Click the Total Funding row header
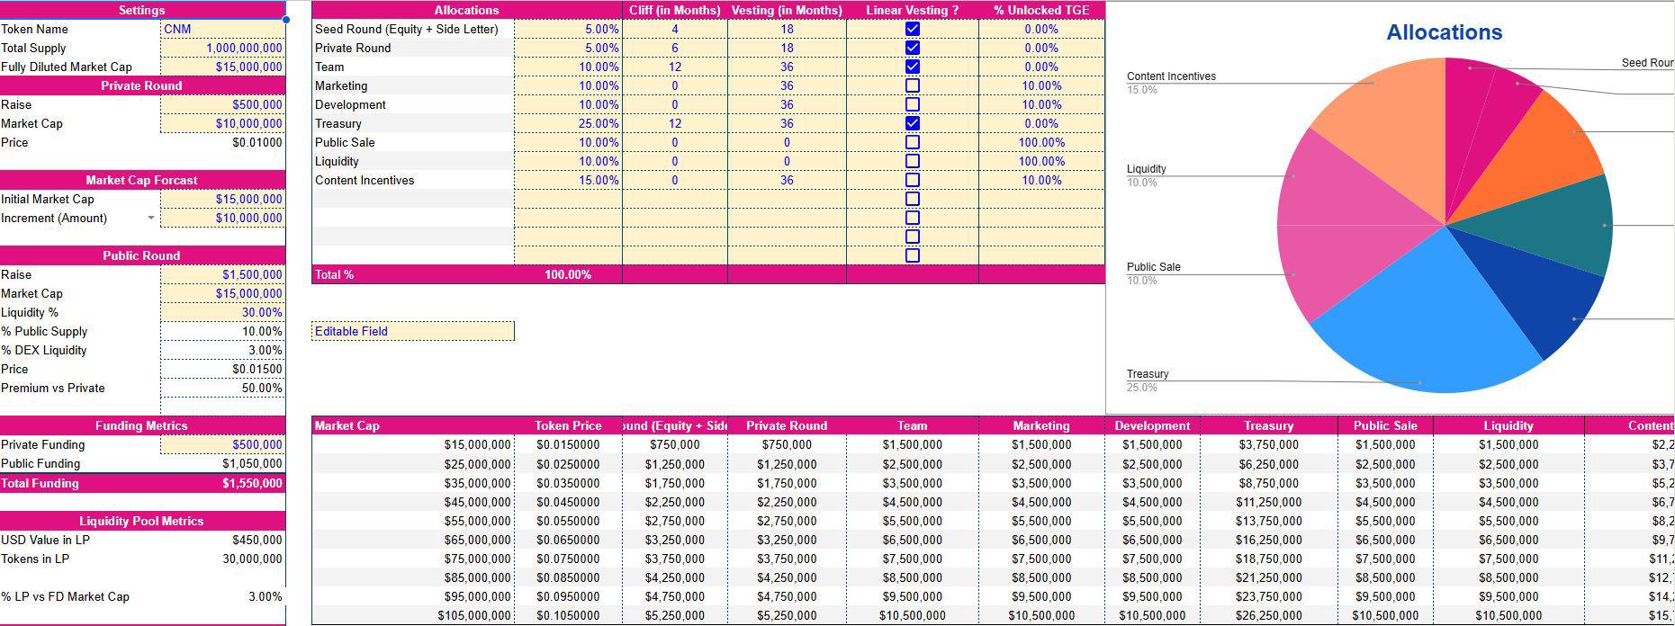This screenshot has width=1675, height=626. 41,483
